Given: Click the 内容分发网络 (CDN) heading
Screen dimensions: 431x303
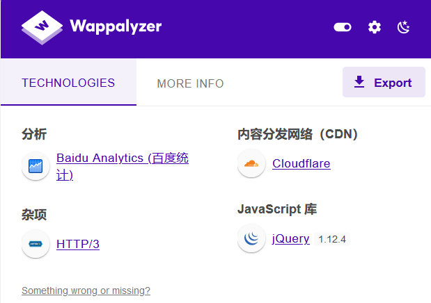Looking at the screenshot, I should (x=298, y=134).
